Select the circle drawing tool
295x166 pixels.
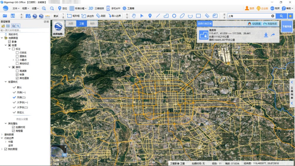pos(174,16)
